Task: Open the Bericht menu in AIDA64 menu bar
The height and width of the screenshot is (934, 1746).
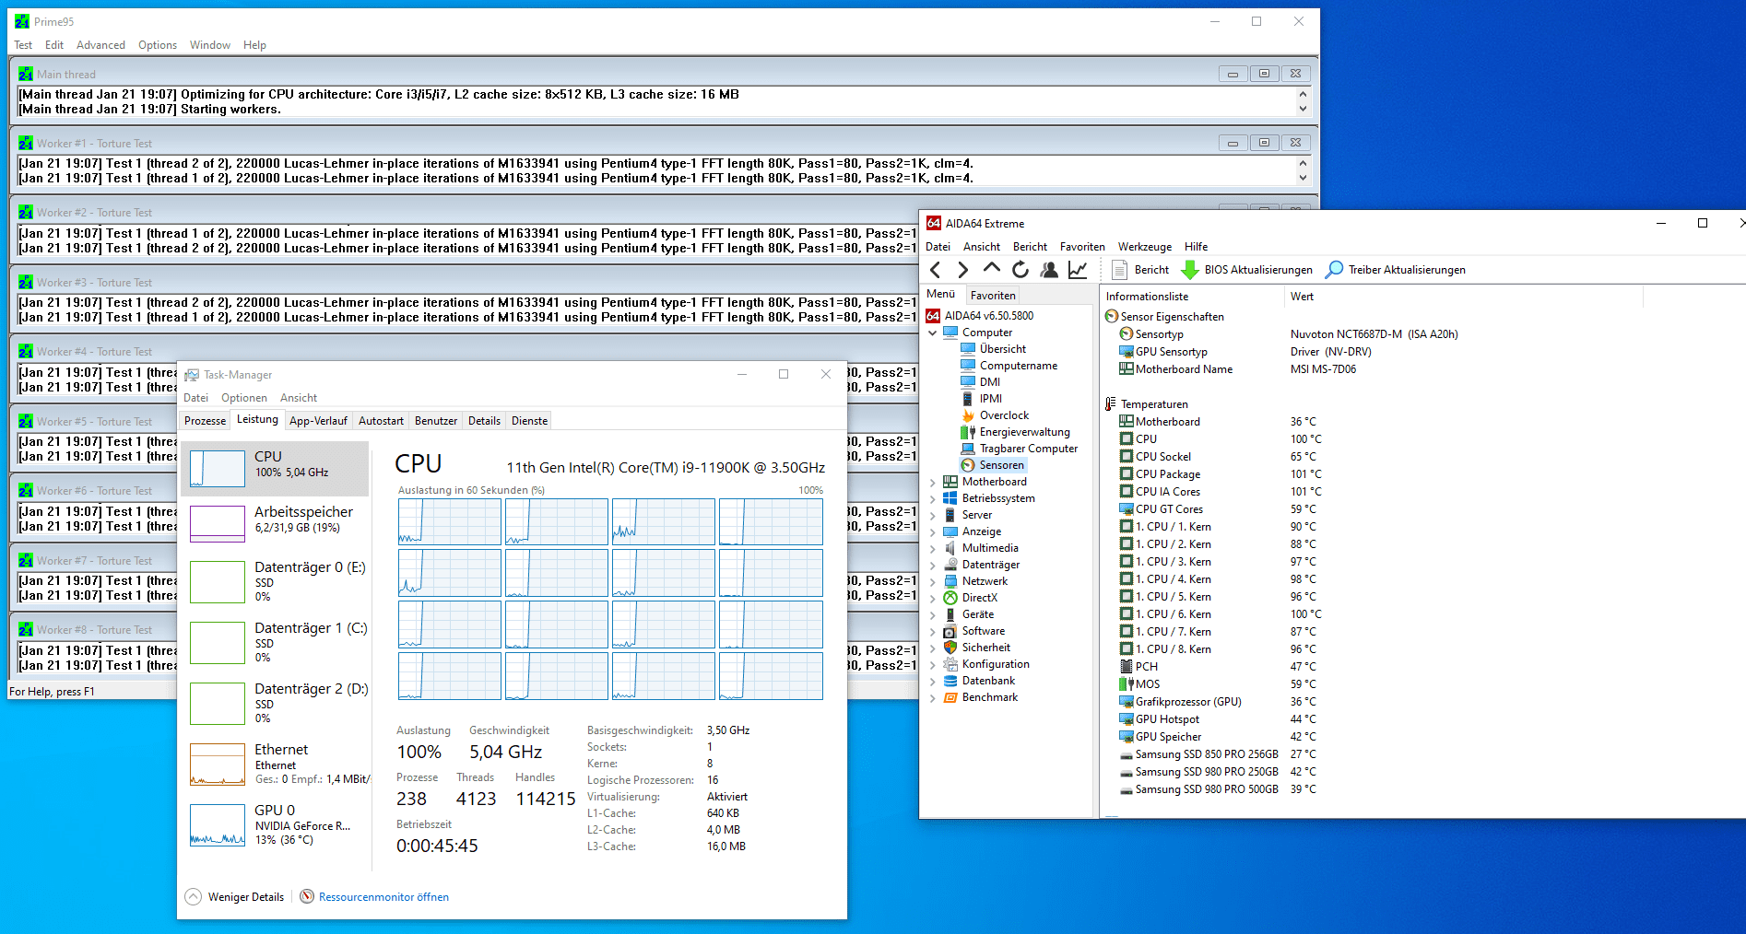Action: pos(1030,247)
